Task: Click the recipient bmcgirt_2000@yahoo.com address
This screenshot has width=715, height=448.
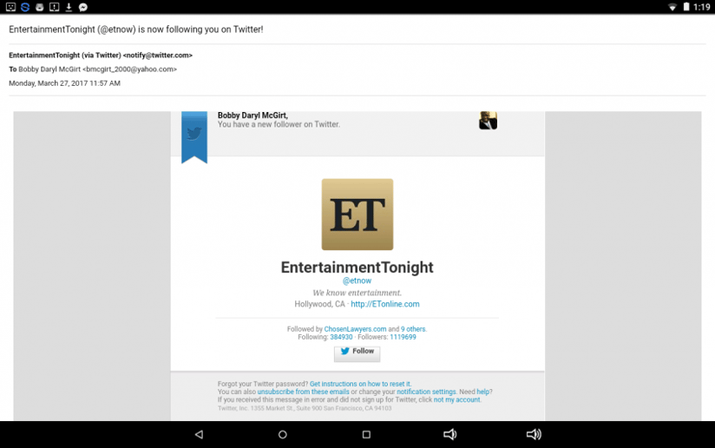Action: tap(129, 69)
